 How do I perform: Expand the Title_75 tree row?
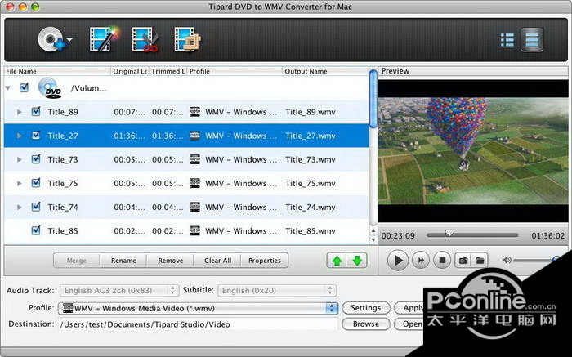[x=20, y=184]
